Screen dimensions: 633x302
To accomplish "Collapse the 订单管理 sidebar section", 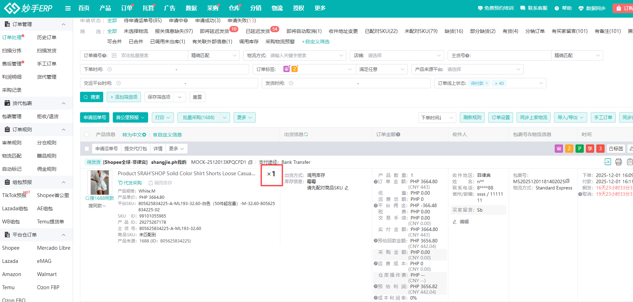I will click(x=63, y=24).
